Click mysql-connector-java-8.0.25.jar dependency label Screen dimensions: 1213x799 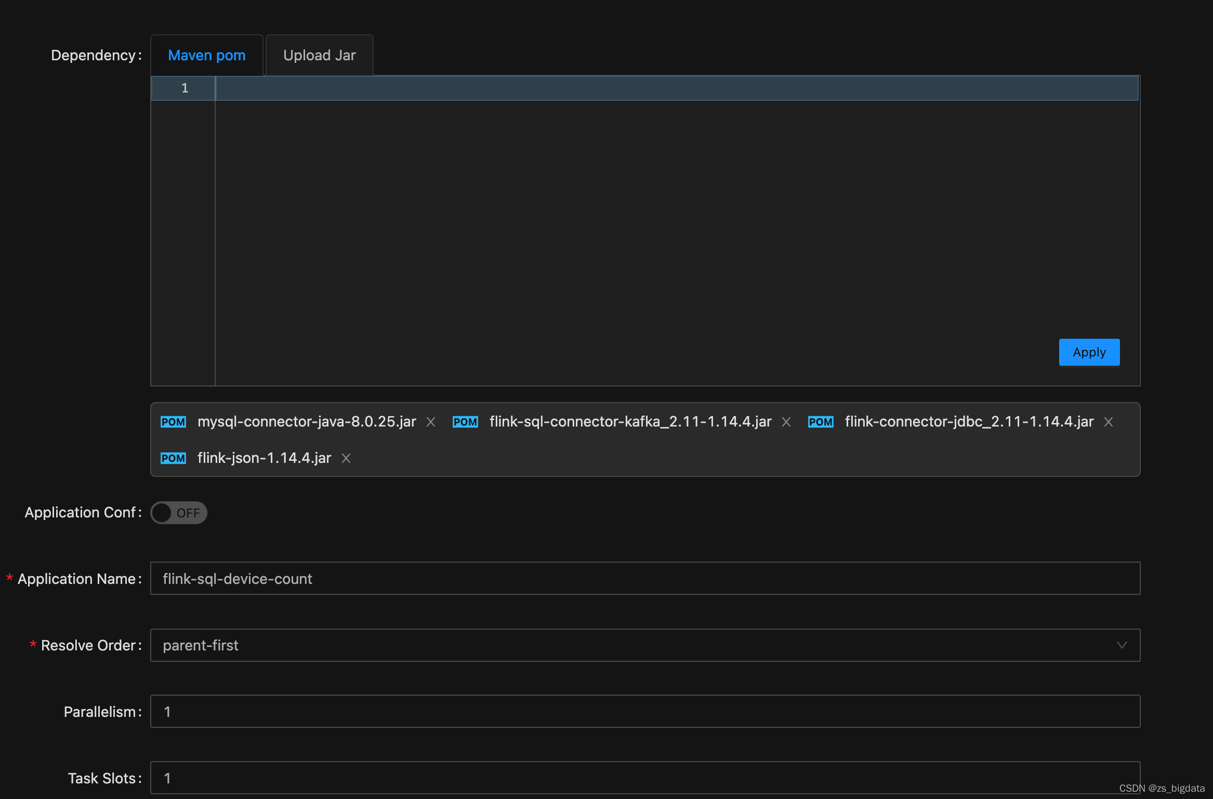pyautogui.click(x=307, y=422)
